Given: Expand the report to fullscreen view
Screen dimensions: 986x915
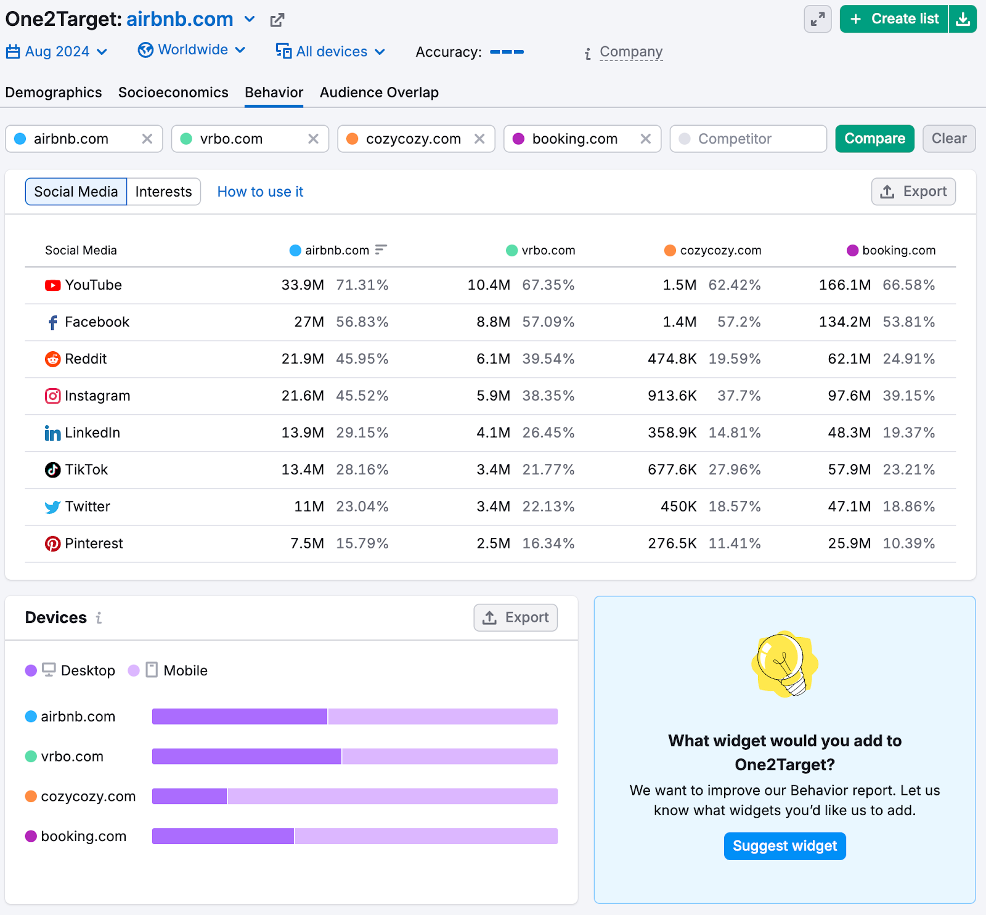Looking at the screenshot, I should 817,19.
